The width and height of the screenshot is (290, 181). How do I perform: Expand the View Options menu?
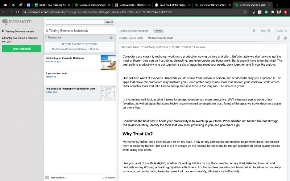(58, 177)
